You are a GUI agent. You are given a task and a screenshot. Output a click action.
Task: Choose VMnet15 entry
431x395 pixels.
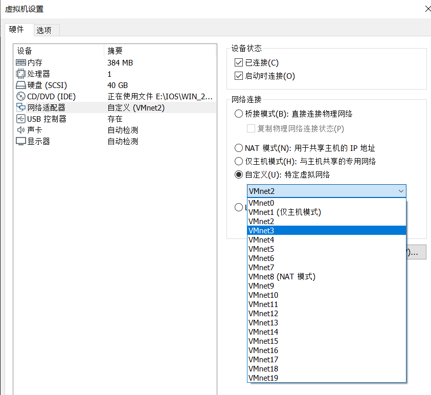click(x=327, y=341)
